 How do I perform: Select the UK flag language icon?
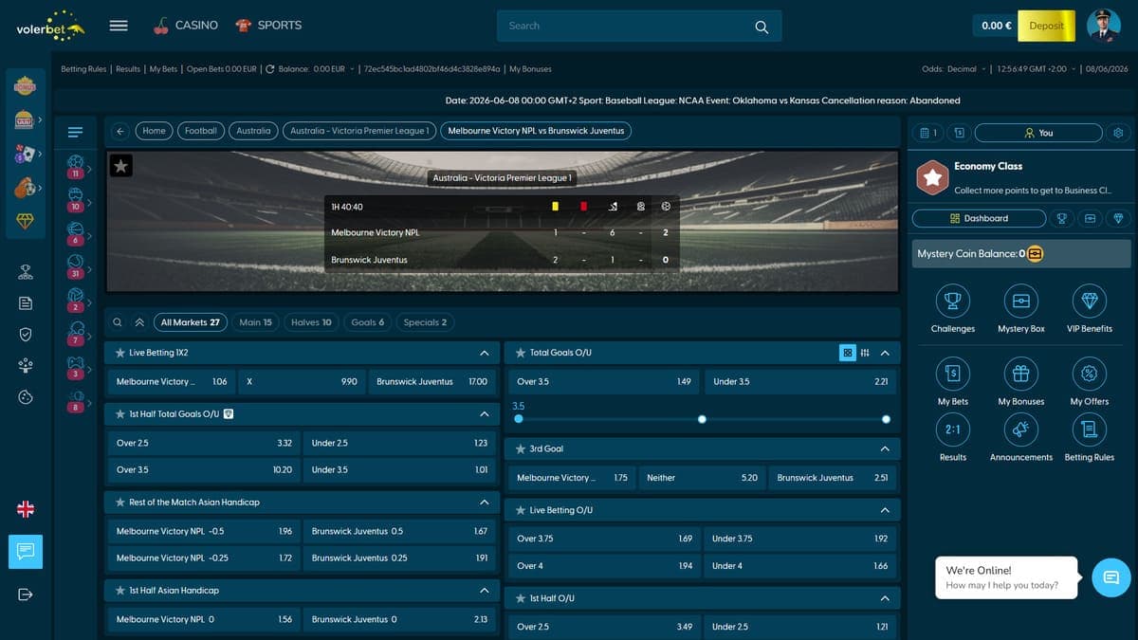(x=26, y=509)
